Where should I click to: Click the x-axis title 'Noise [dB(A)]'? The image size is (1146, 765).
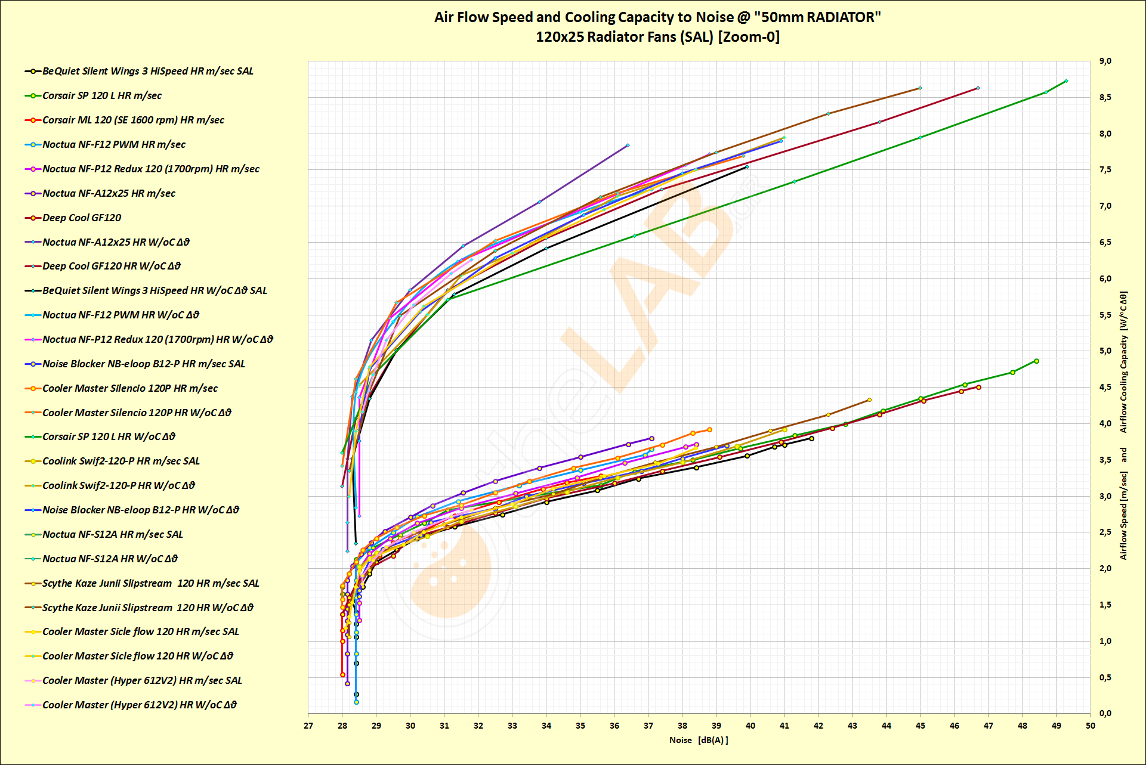pos(699,740)
